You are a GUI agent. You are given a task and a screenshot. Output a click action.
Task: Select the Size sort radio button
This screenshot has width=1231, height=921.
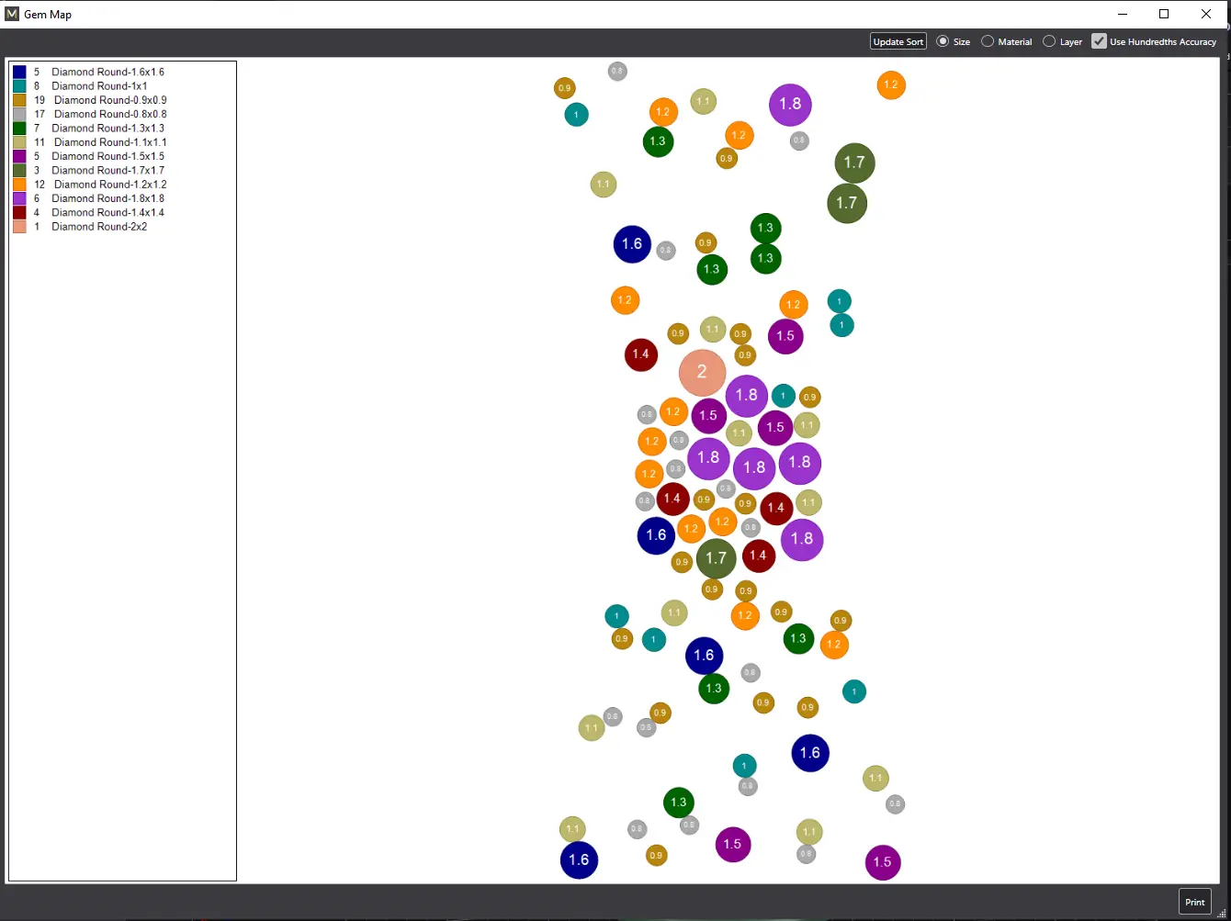(943, 41)
